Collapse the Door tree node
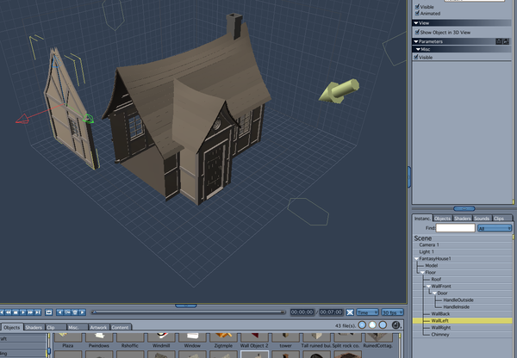517x358 pixels. point(434,293)
